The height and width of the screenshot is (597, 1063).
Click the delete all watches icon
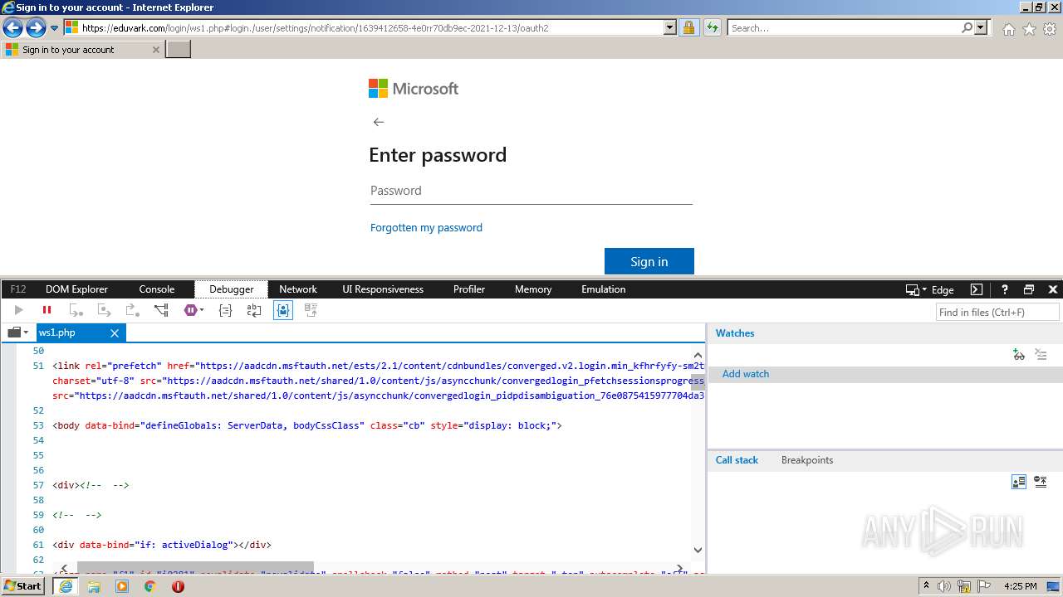point(1041,355)
